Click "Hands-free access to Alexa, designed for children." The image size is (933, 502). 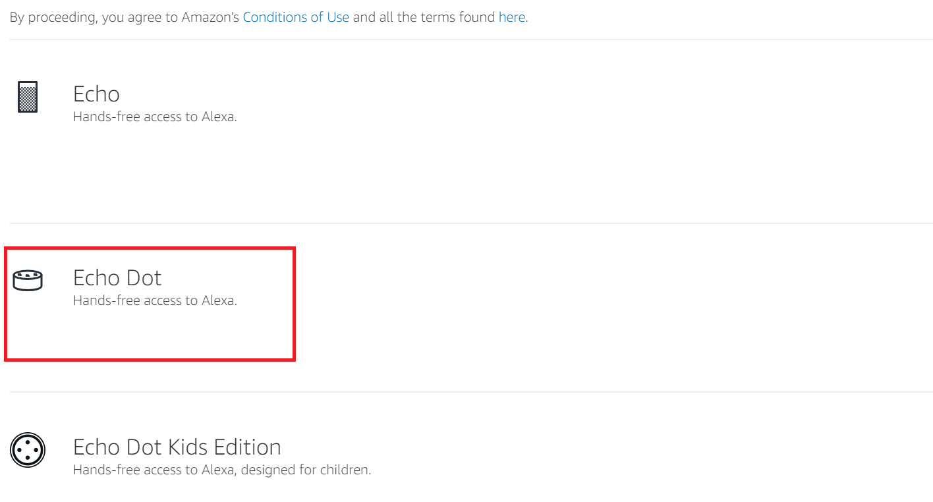pyautogui.click(x=222, y=470)
